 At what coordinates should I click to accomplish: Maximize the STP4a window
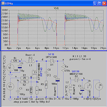pyautogui.click(x=100, y=3)
